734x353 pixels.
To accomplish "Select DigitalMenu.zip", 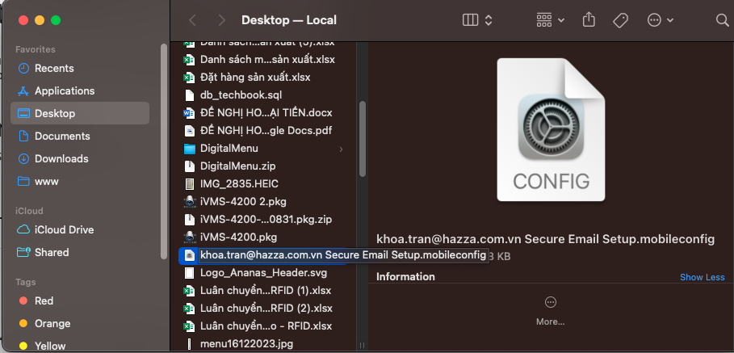I will coord(263,166).
